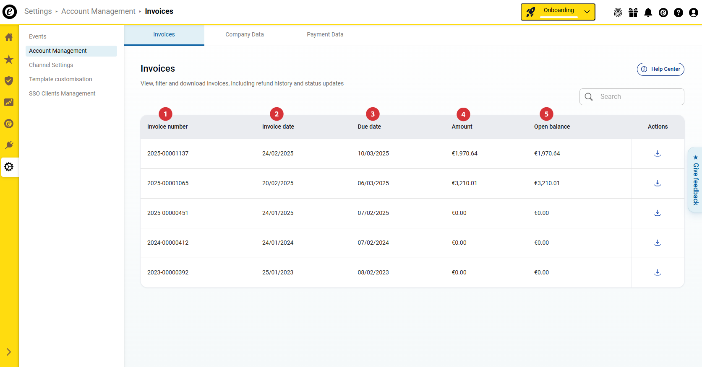Open the Help Center button
The image size is (702, 367).
pyautogui.click(x=660, y=69)
